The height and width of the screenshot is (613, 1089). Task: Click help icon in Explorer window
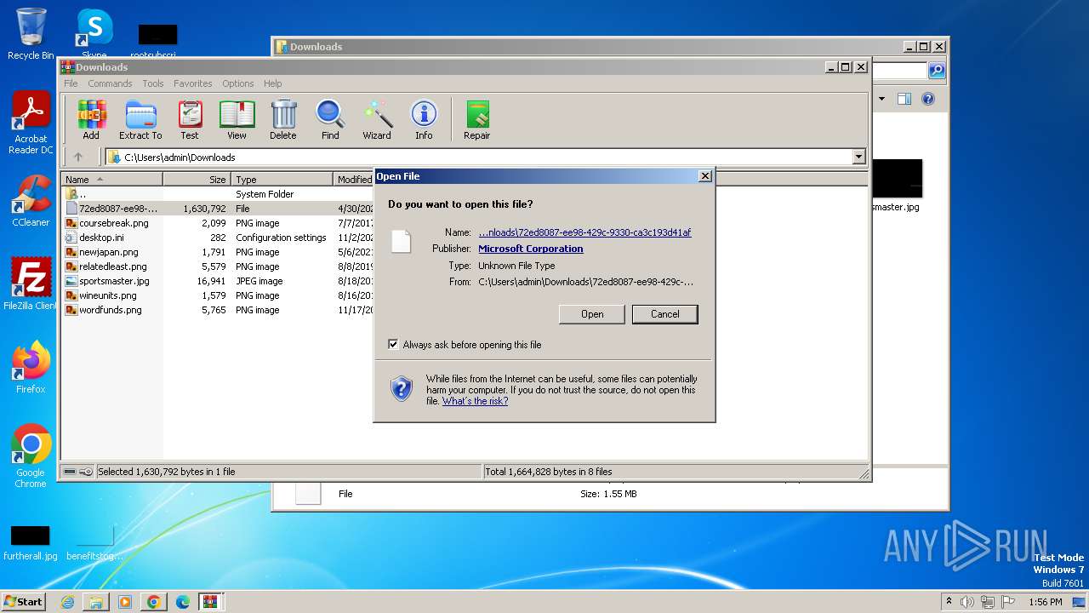coord(928,99)
